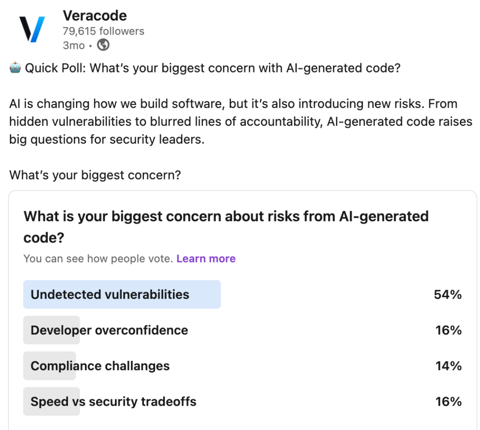Pick the "Speed vs security tradeoffs" option
480x430 pixels.
pyautogui.click(x=113, y=401)
